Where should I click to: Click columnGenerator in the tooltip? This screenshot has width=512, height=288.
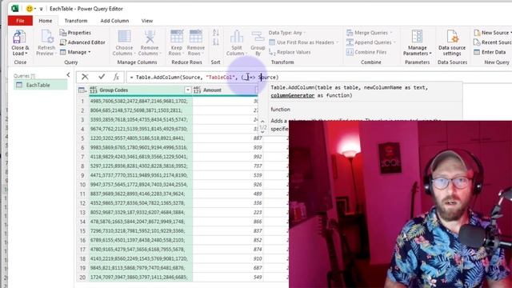(293, 95)
